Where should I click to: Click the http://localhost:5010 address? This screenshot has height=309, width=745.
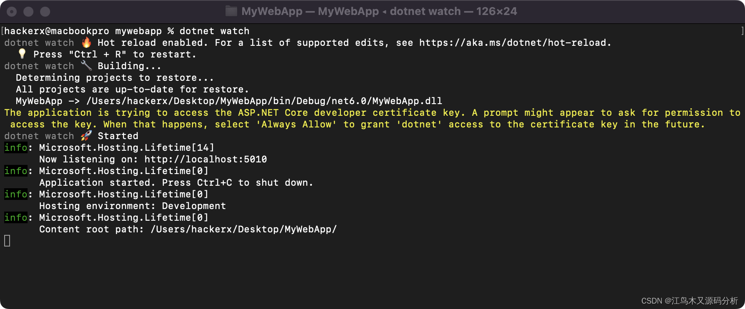point(205,159)
